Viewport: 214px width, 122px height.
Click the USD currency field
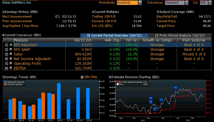click(204, 3)
